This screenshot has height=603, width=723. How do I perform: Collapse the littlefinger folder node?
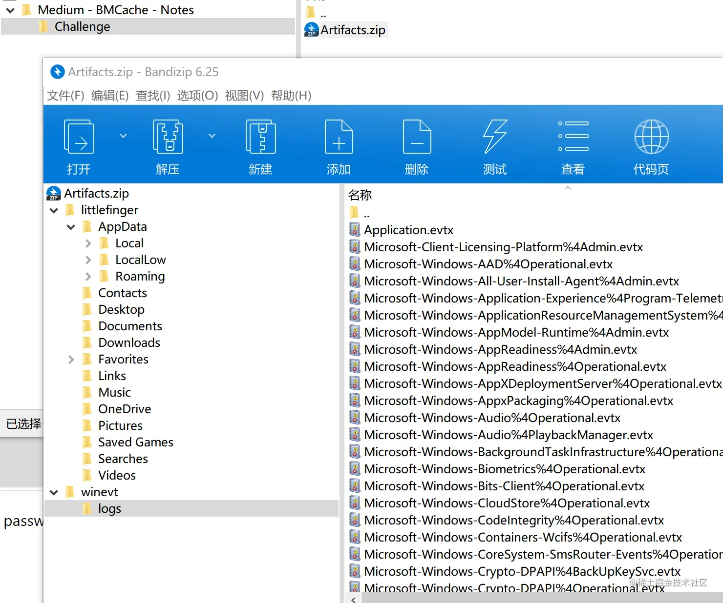pos(54,210)
